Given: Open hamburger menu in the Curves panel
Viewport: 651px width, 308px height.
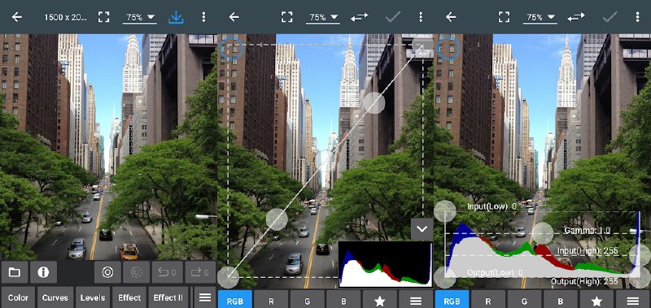Looking at the screenshot, I should click(x=416, y=301).
